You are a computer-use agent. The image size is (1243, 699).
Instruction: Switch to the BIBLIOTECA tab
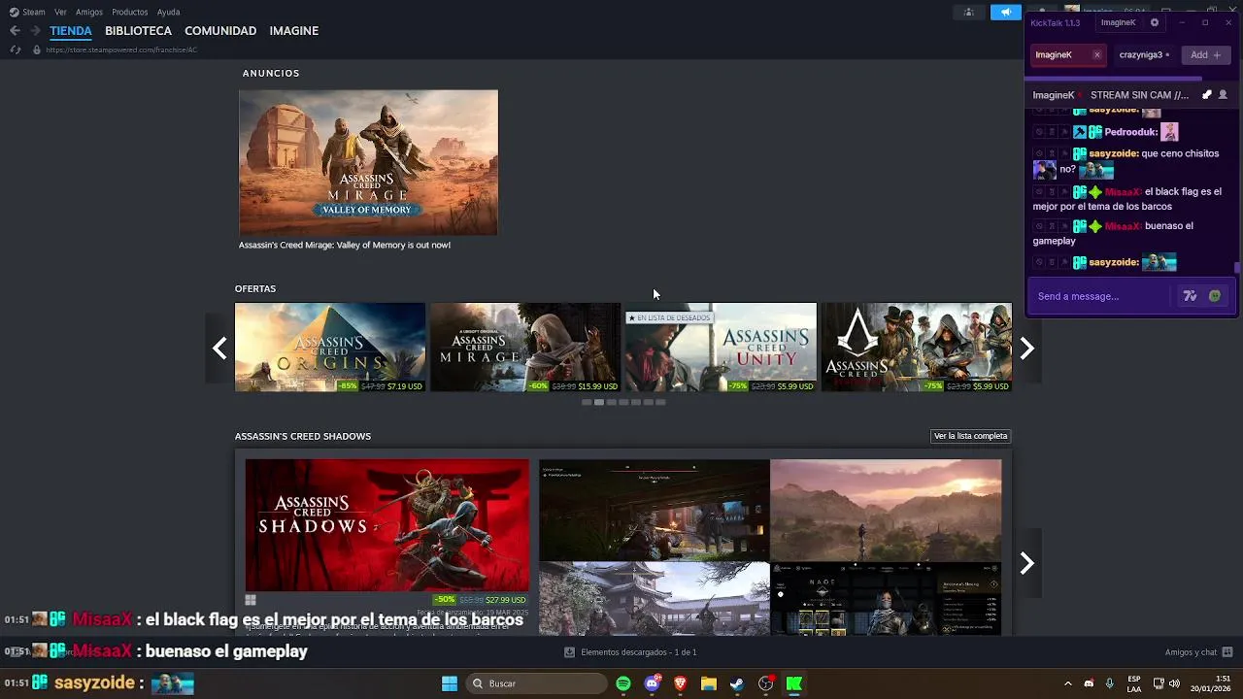click(138, 31)
